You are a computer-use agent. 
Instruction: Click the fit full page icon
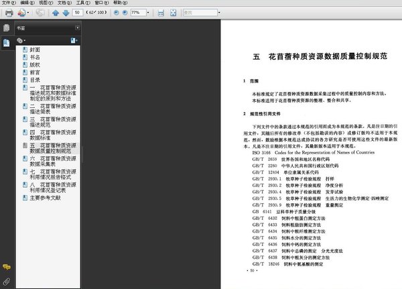[x=174, y=13]
